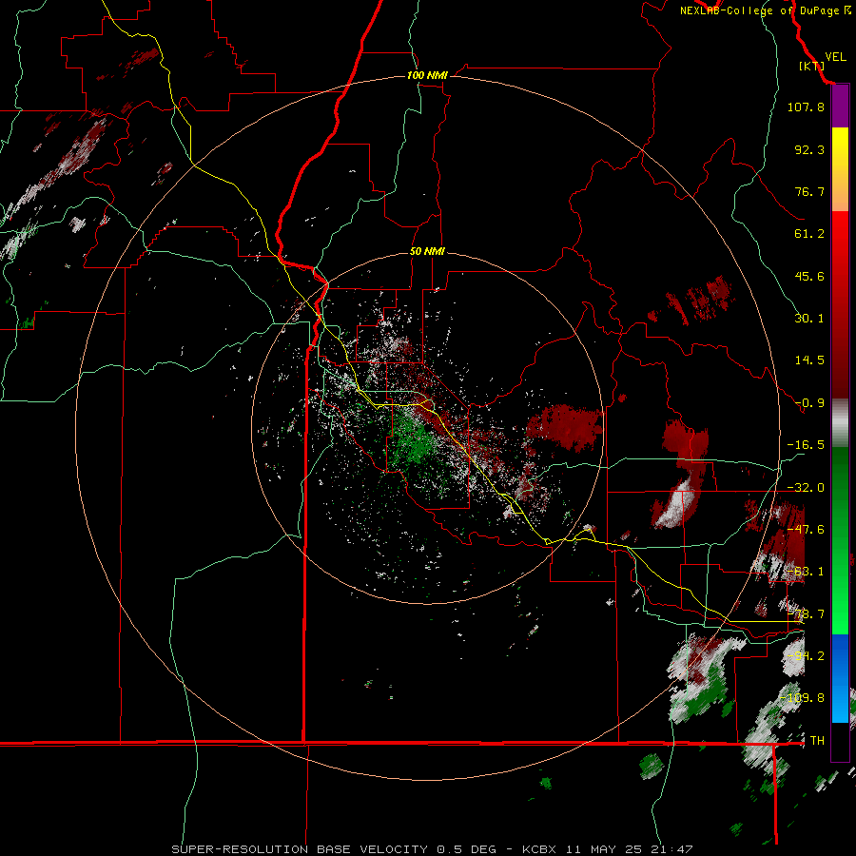Image resolution: width=856 pixels, height=856 pixels.
Task: Select the 45.6 legend value
Action: click(809, 276)
